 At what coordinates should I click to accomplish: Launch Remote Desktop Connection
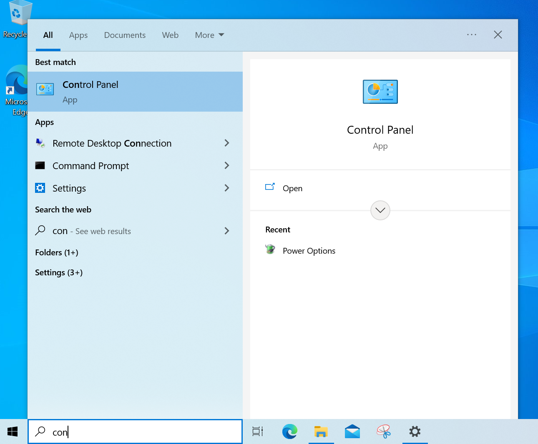point(112,143)
